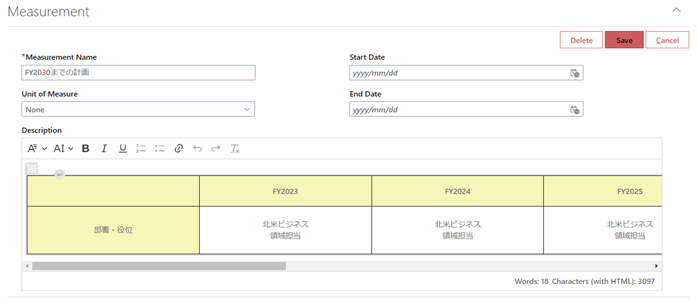
Task: Insert a numbered list in the description
Action: pos(141,148)
